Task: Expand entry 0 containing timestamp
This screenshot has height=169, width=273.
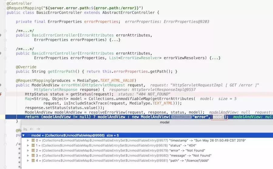Action: tap(28, 140)
